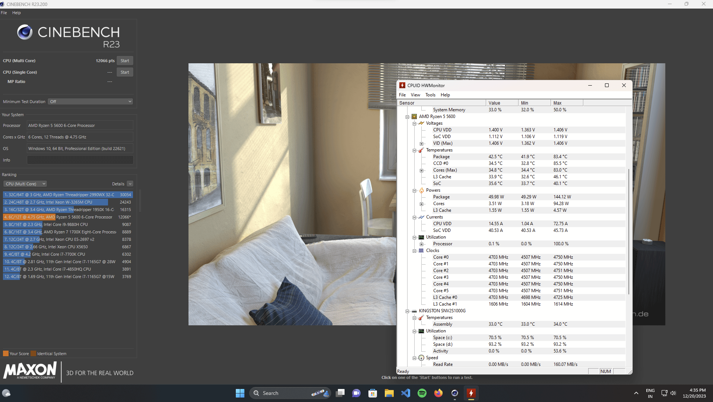Click the Min column header
This screenshot has height=402, width=713.
pyautogui.click(x=535, y=103)
